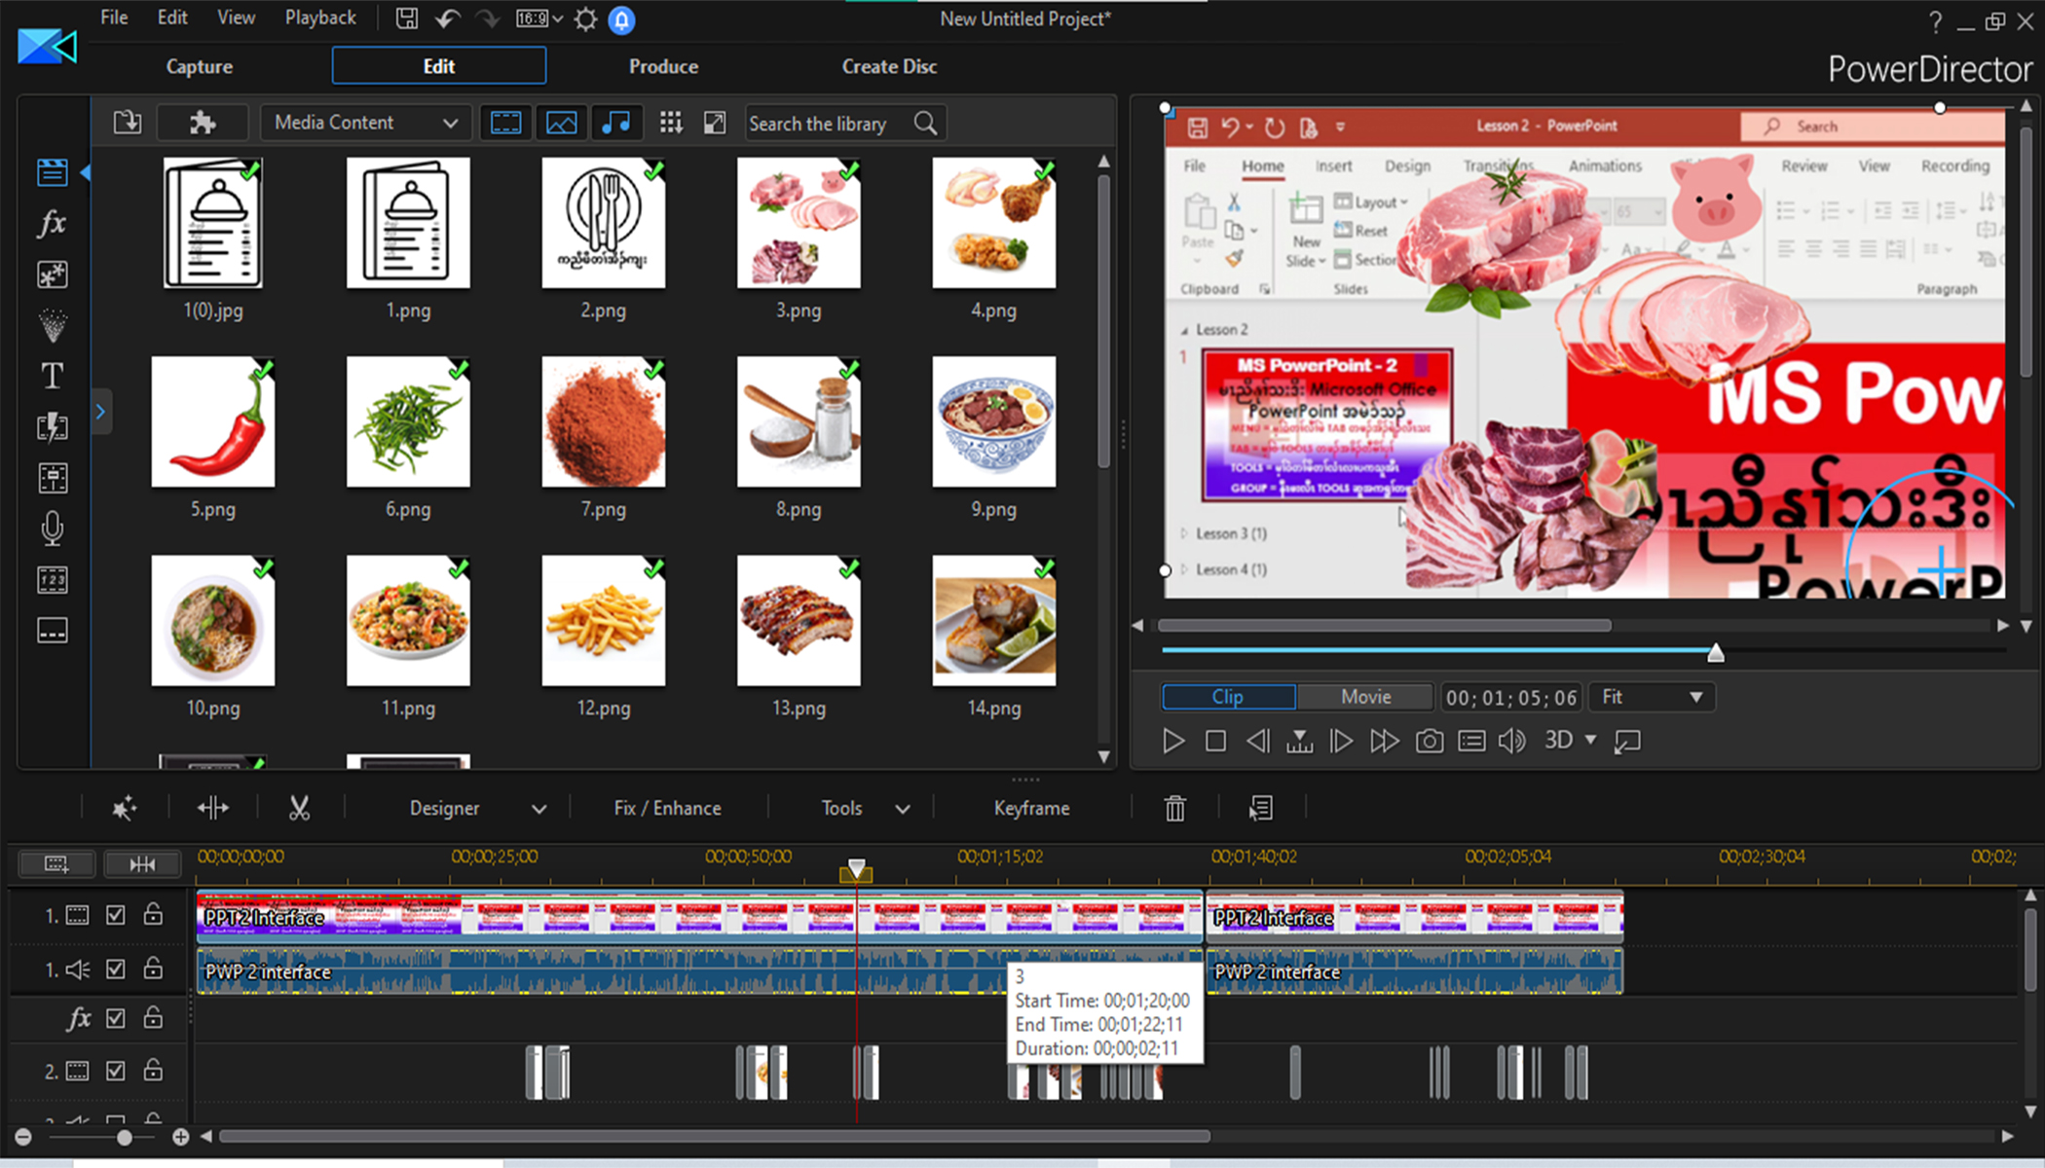
Task: Zoom in timeline with plus button
Action: 181,1137
